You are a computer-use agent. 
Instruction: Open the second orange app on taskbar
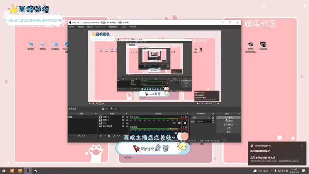(x=20, y=171)
